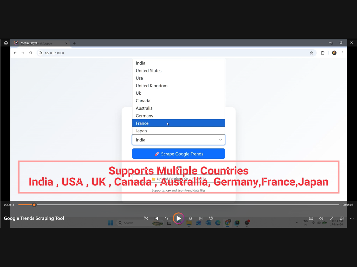Click the media player volume icon
Viewport: 357px width, 267px height.
point(321,218)
